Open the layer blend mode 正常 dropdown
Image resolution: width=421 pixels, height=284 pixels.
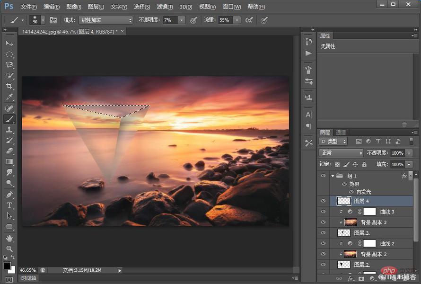(x=341, y=153)
